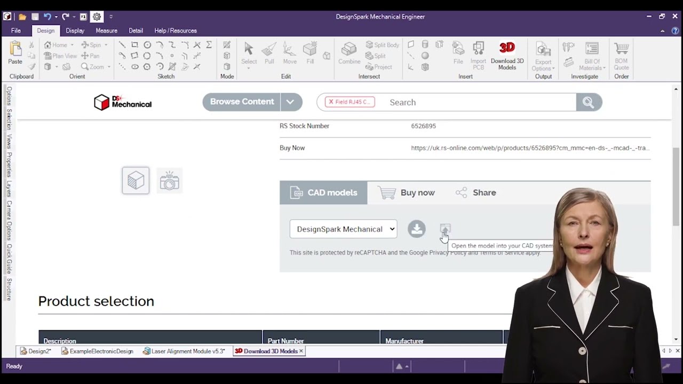Select the Line sketch tool
The image size is (683, 384).
pos(122,45)
